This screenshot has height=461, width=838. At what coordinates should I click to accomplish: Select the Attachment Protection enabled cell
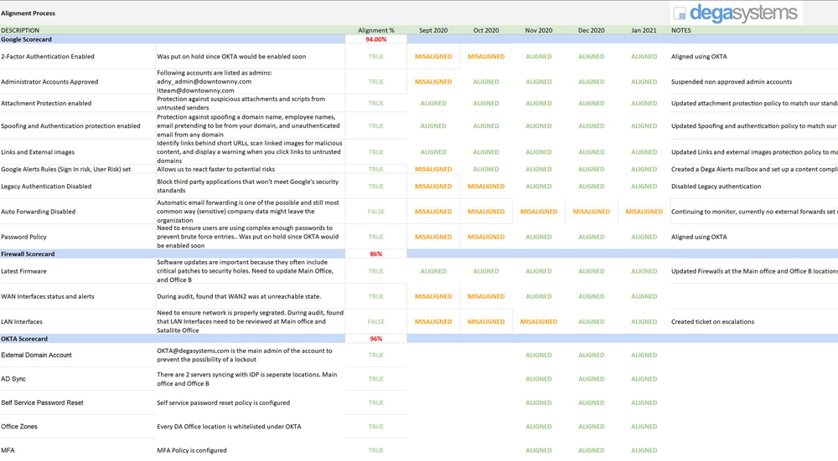pos(77,104)
